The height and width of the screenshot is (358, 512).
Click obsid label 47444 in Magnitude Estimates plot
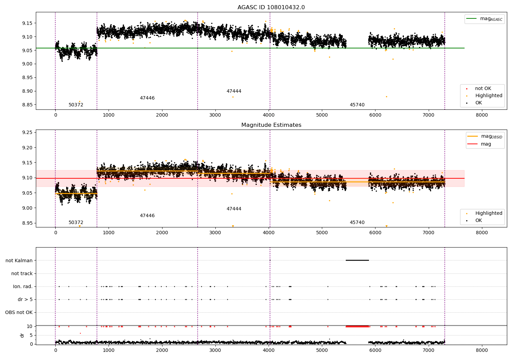[x=234, y=209]
